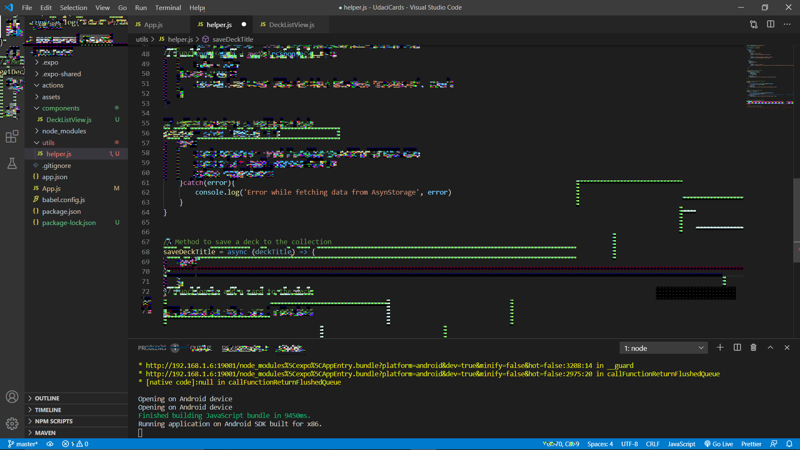Collapse the components folder

coord(60,108)
